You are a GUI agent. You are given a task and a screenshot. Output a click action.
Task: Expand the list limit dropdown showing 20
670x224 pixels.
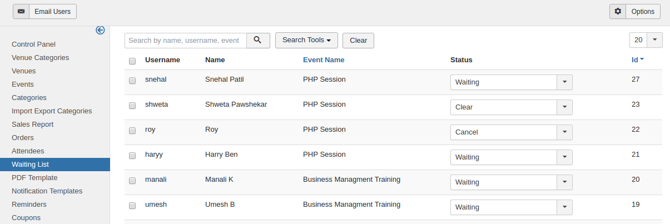coord(654,40)
